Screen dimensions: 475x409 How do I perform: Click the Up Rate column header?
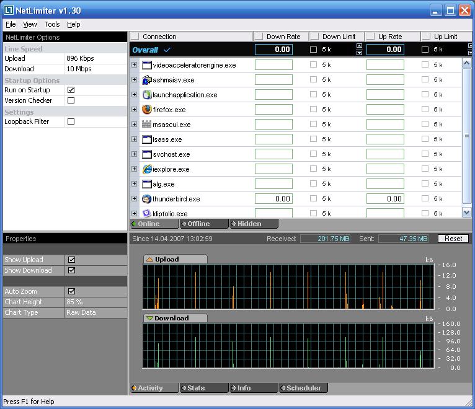[x=393, y=37]
